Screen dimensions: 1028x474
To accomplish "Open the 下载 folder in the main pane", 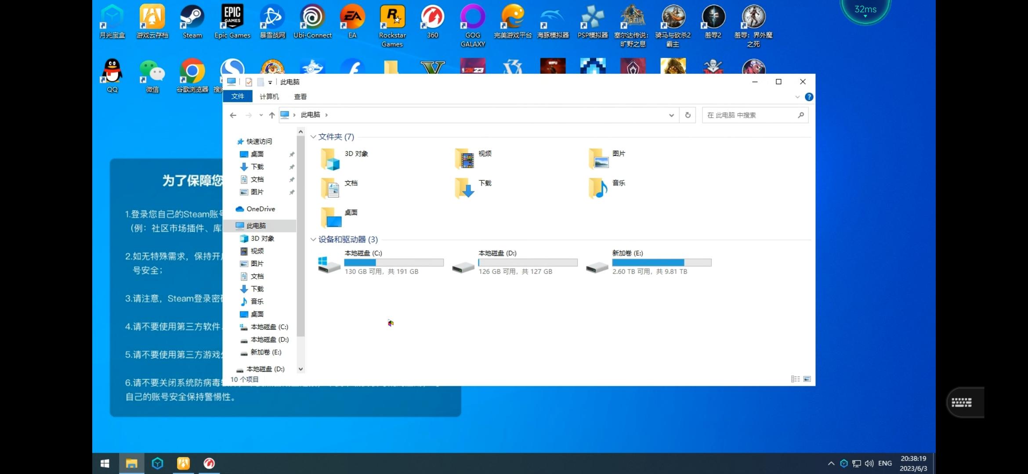I will click(474, 188).
